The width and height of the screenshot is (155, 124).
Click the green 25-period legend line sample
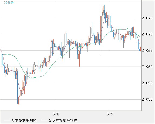[44, 120]
